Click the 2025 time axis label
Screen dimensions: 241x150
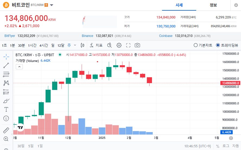point(102,138)
